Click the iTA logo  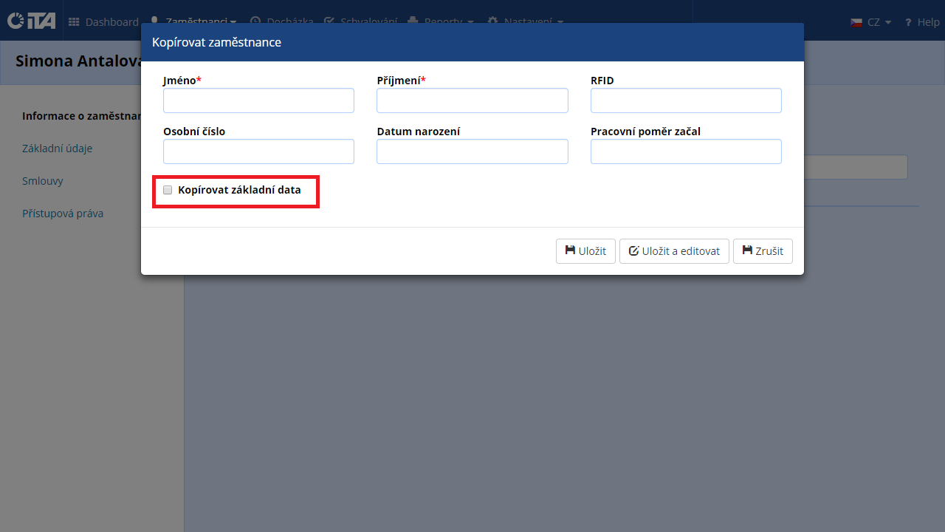(x=31, y=21)
